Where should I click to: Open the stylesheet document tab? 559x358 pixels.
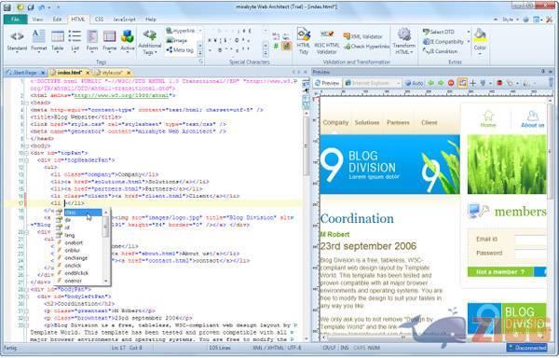pyautogui.click(x=112, y=73)
